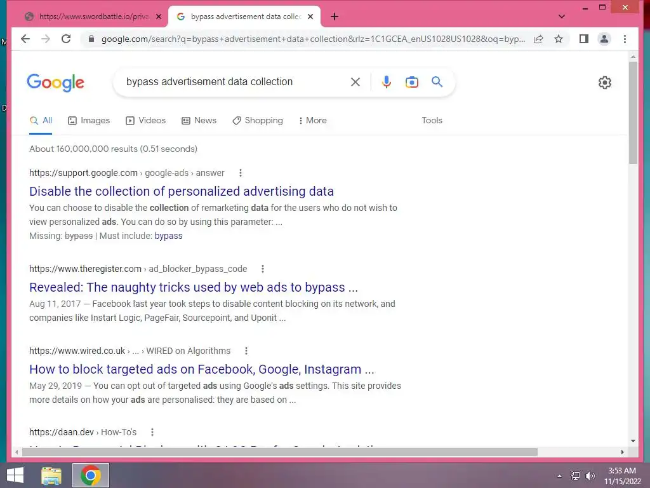Open File Explorer from taskbar
Viewport: 650px width, 488px height.
(x=51, y=475)
